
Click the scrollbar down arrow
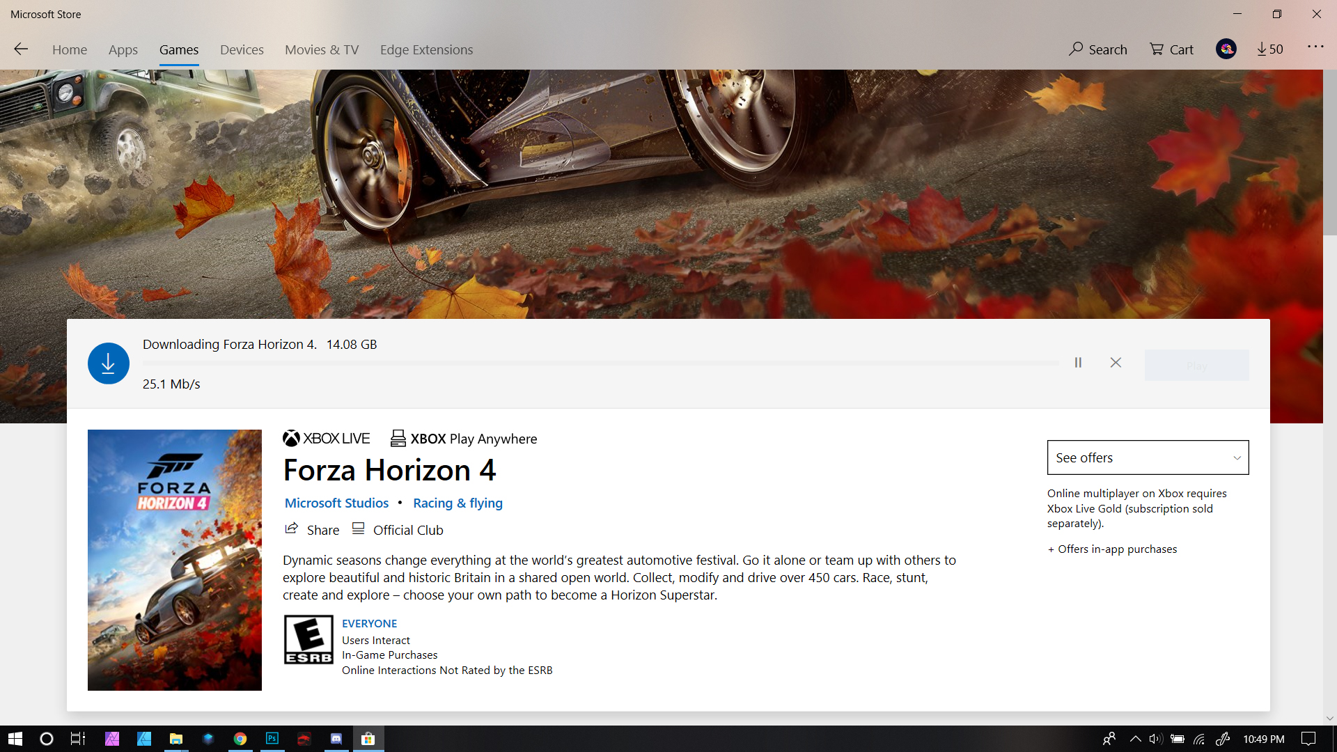(x=1330, y=718)
